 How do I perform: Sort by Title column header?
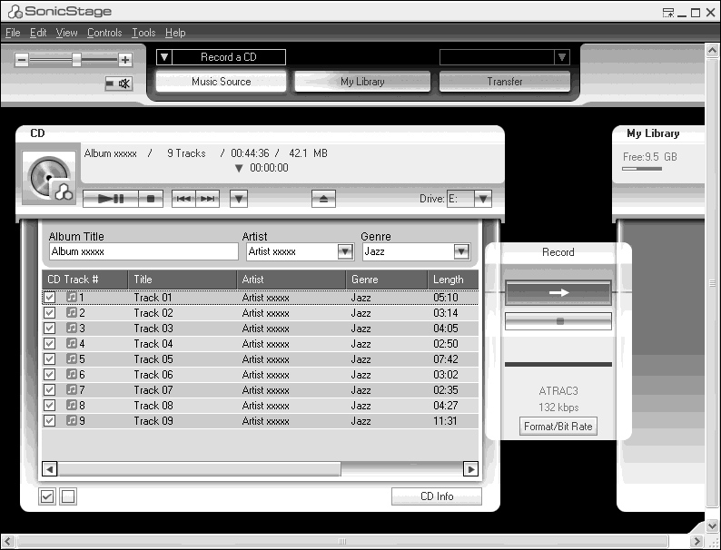coord(183,280)
